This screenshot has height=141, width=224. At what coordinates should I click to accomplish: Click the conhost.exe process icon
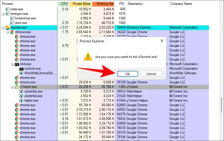pyautogui.click(x=21, y=69)
